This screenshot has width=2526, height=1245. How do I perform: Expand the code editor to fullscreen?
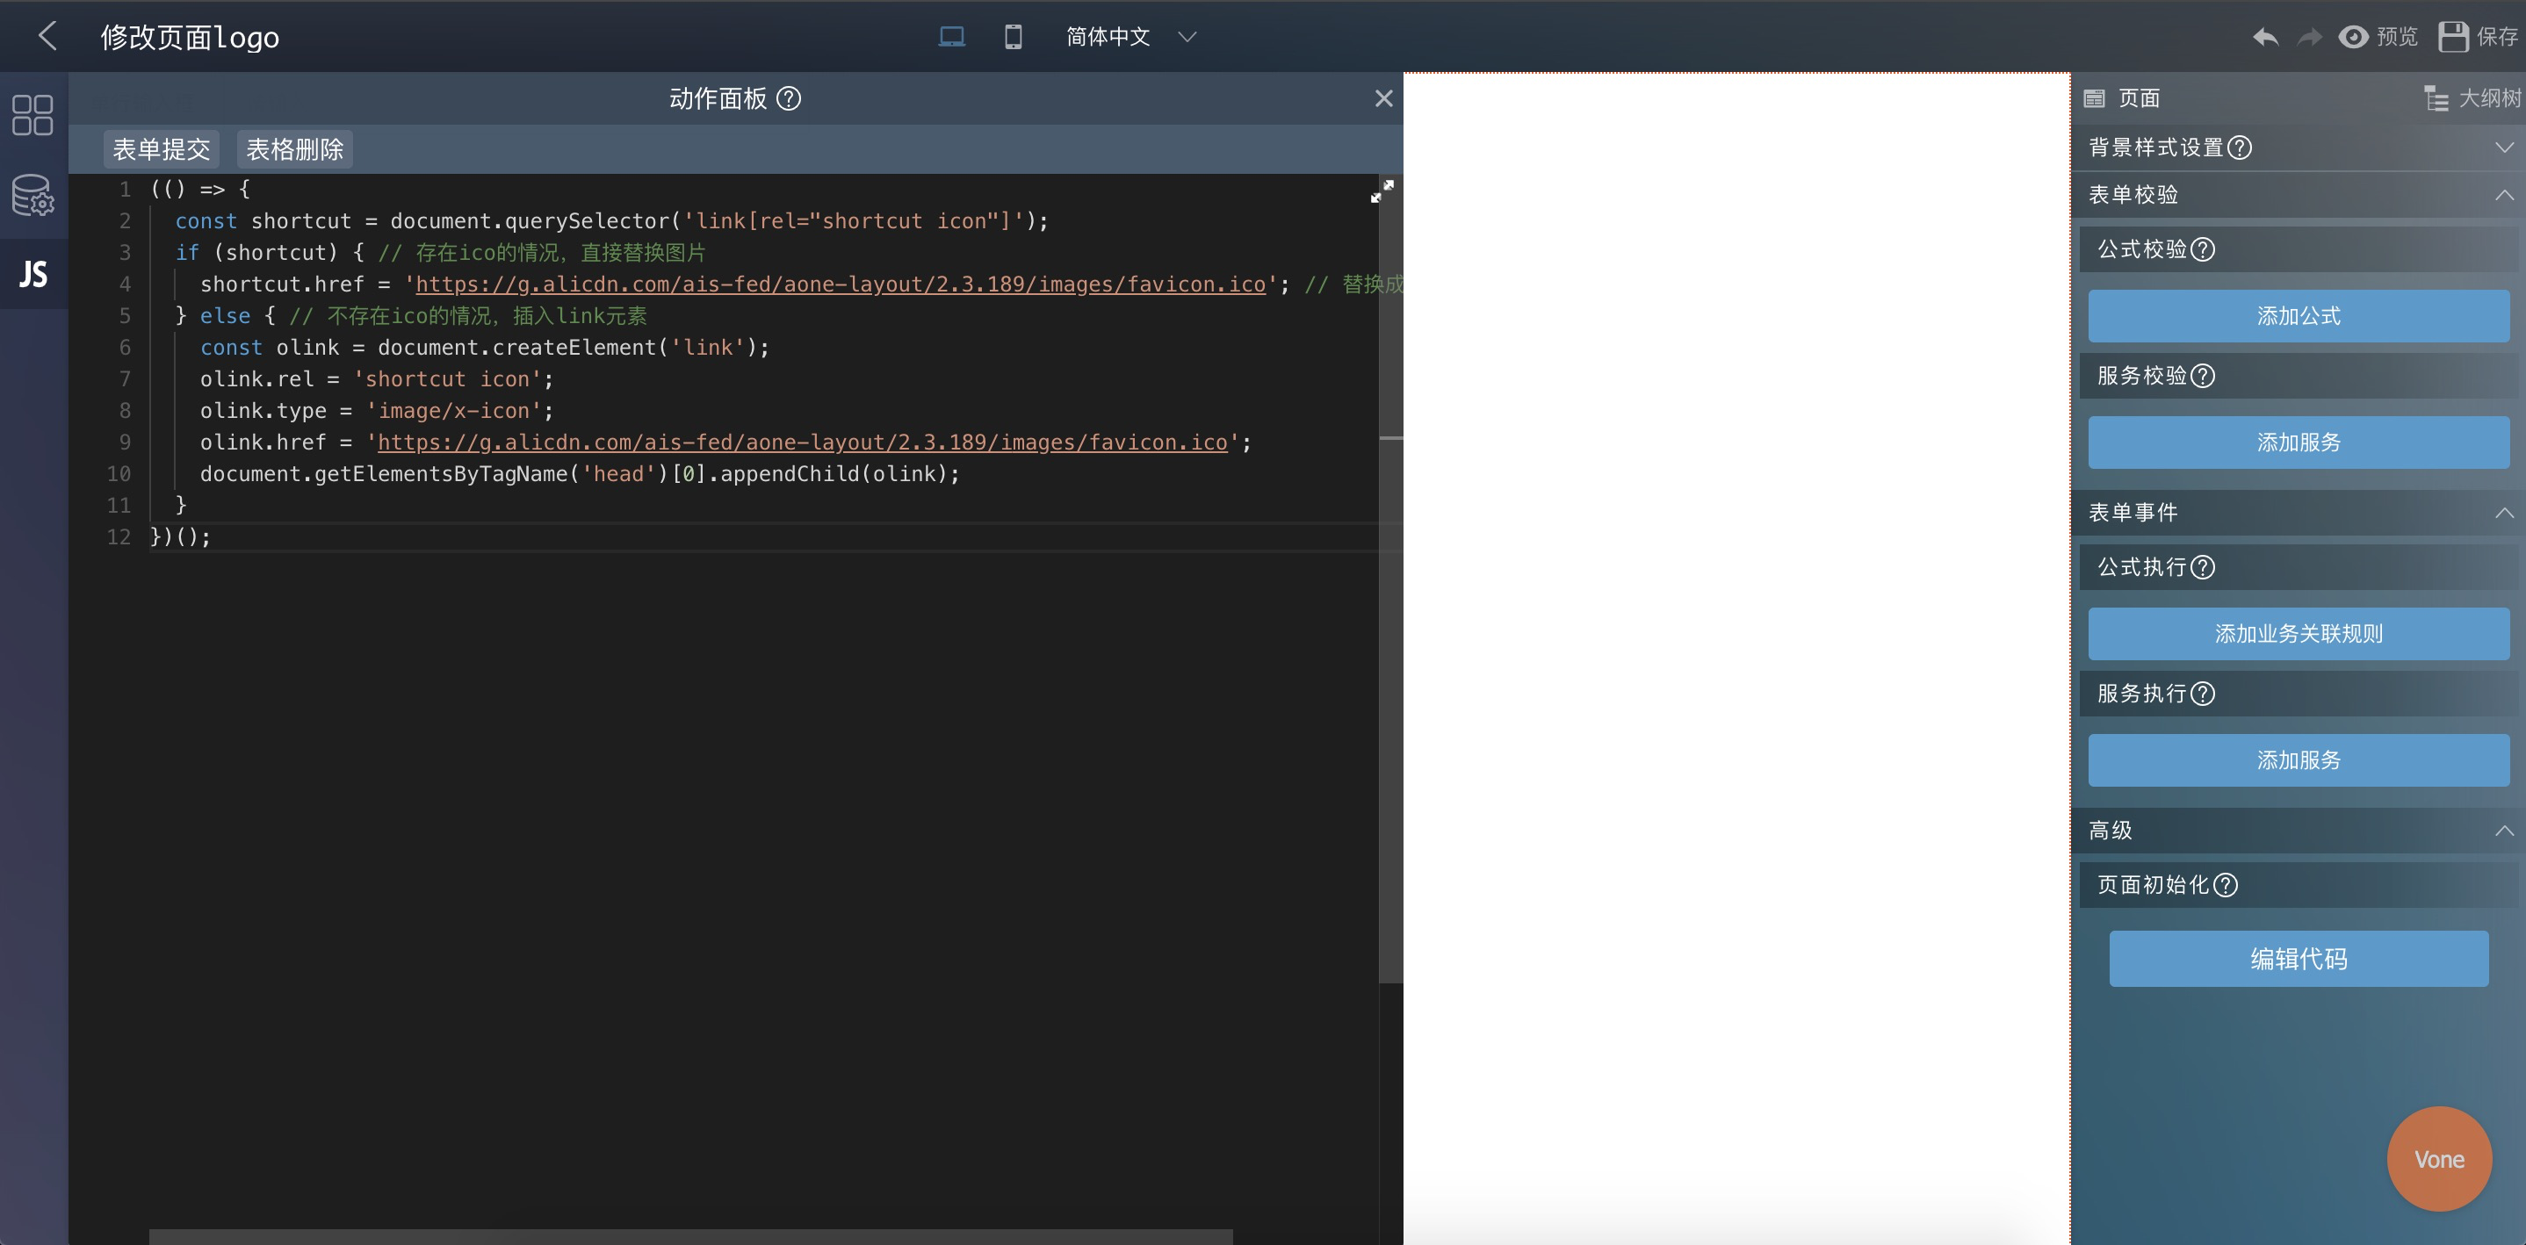pos(1382,191)
